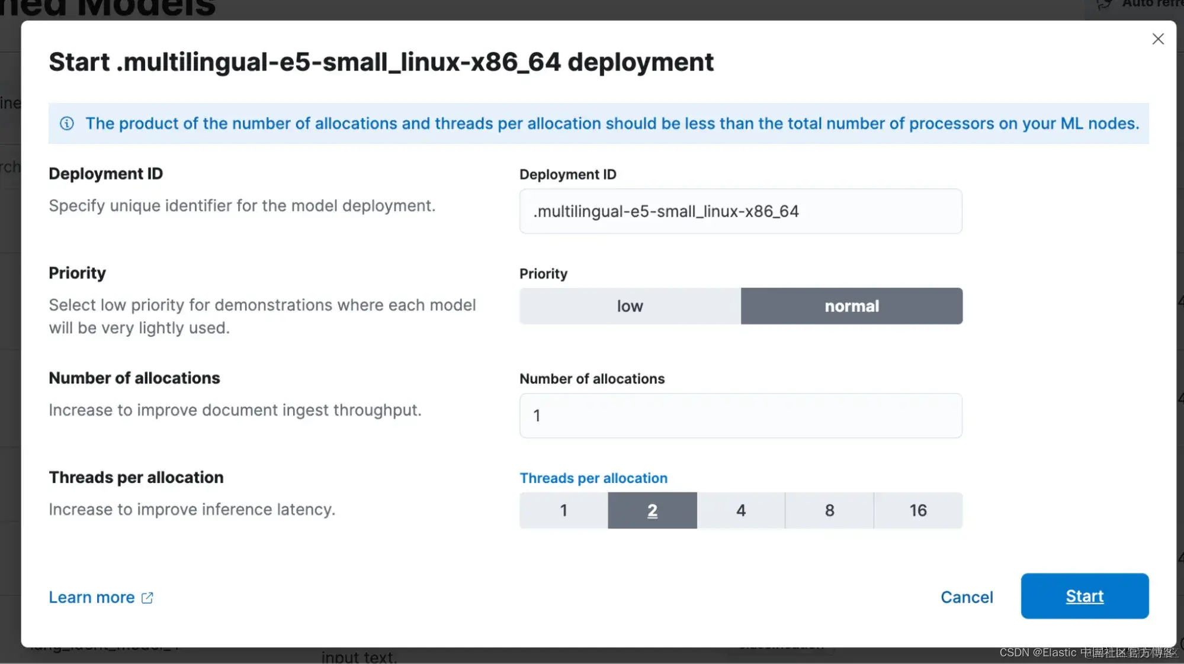The image size is (1184, 664).
Task: Set priority to low
Action: click(x=630, y=306)
